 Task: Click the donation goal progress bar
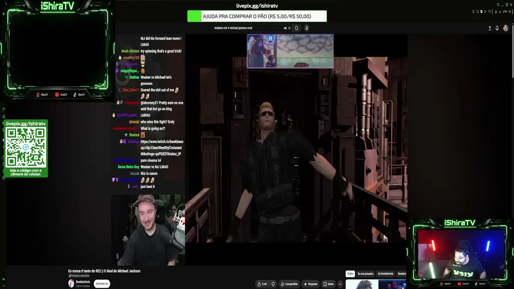click(x=257, y=16)
